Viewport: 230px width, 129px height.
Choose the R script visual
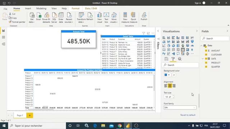point(192,50)
